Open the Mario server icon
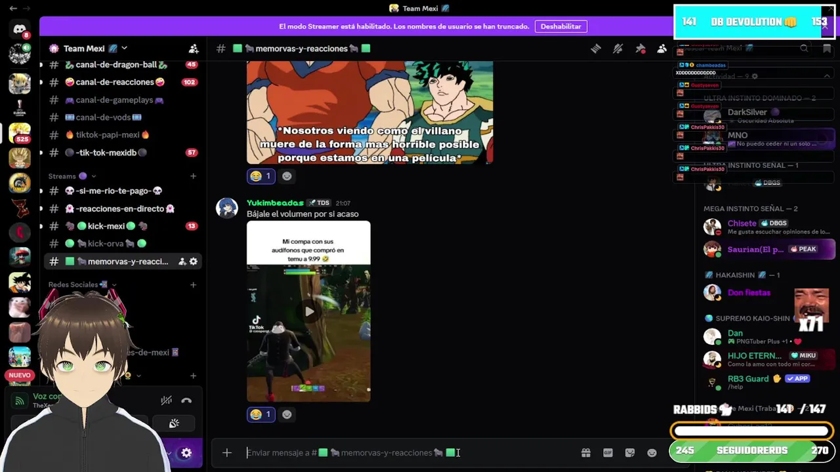 pyautogui.click(x=20, y=257)
